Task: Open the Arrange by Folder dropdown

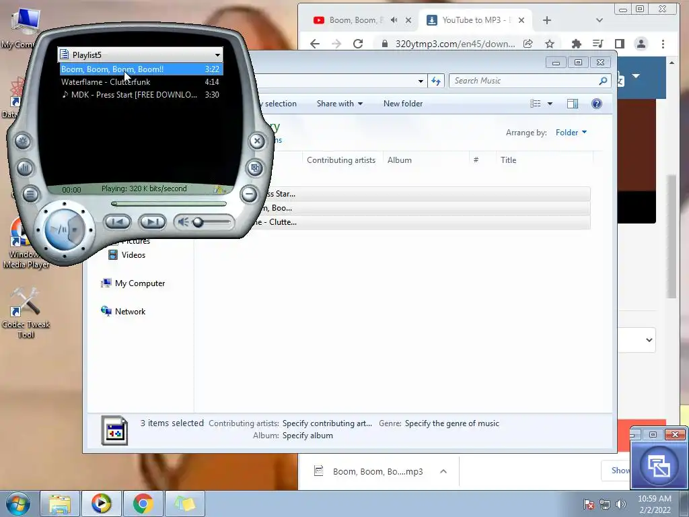Action: (571, 133)
